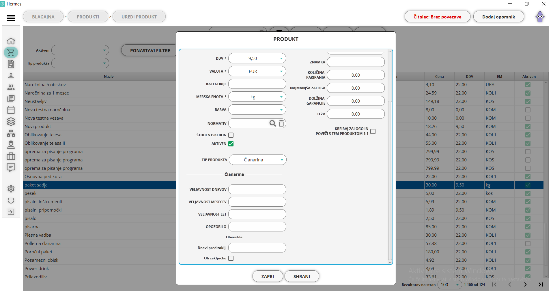
Task: Toggle the Aktiven checkbox in dialog
Action: [x=231, y=144]
